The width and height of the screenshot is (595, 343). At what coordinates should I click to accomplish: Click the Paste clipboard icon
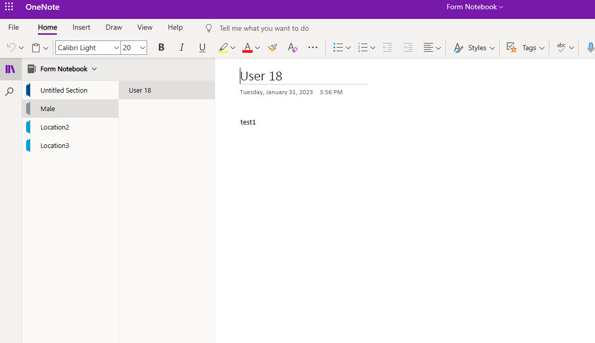[36, 47]
